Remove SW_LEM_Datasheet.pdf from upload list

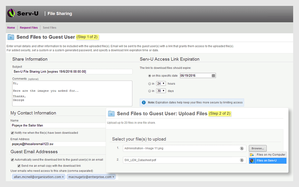click(242, 160)
